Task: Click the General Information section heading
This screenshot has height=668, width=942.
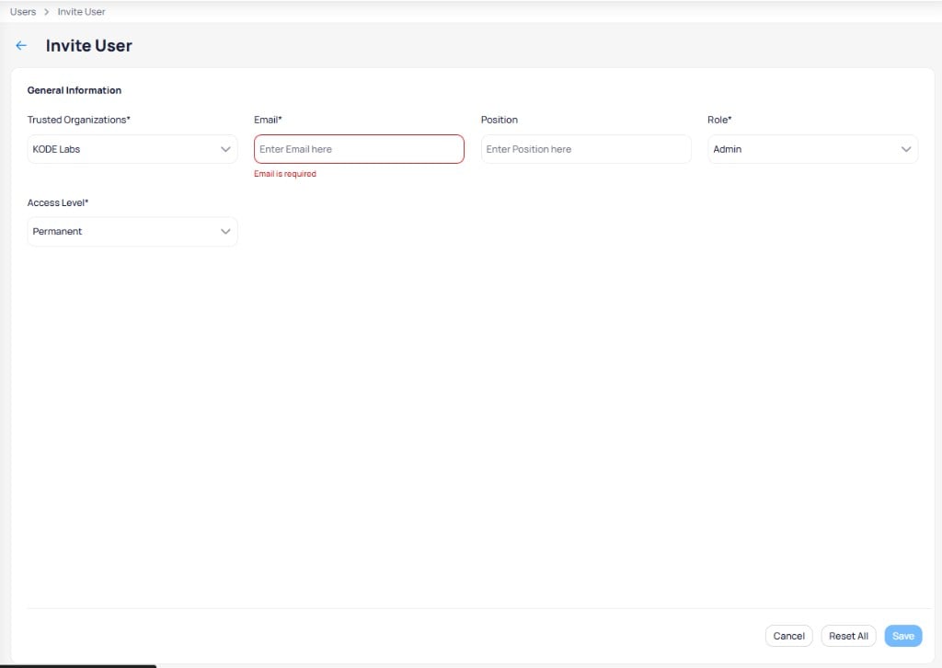Action: (x=74, y=90)
